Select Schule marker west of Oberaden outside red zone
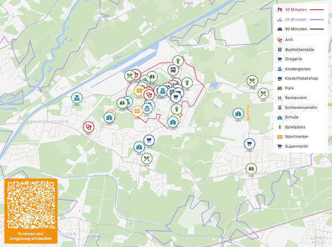Viewport: 332px width, 247px height. 109,117
